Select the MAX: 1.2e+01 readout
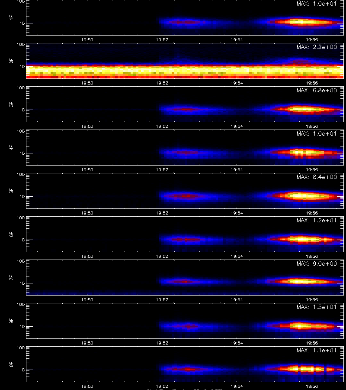This screenshot has width=346, height=390. click(x=317, y=221)
